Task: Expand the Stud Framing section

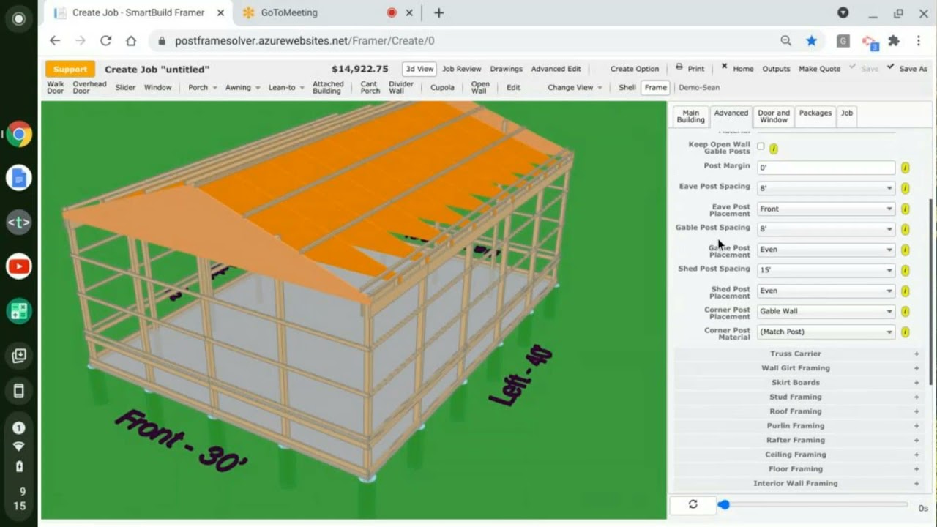Action: click(798, 397)
